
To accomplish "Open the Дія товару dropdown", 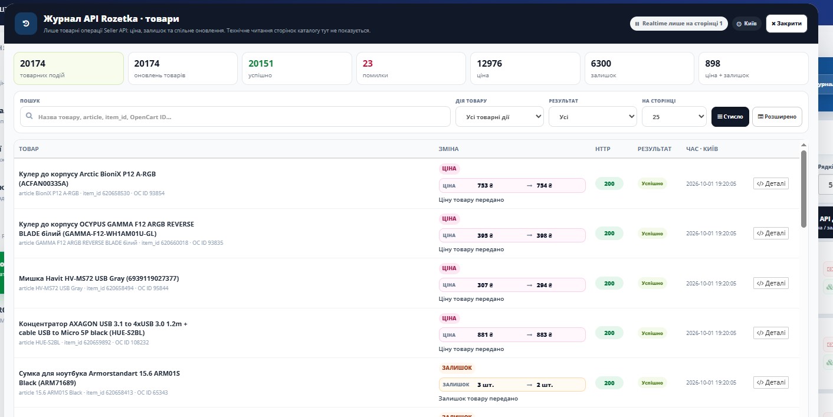I will pos(500,117).
